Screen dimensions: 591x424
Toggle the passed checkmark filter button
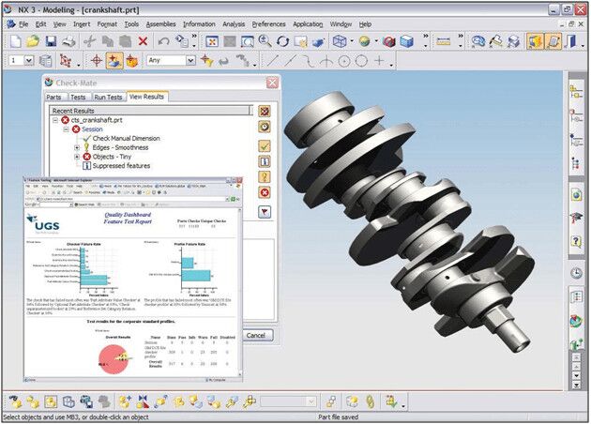pyautogui.click(x=265, y=145)
